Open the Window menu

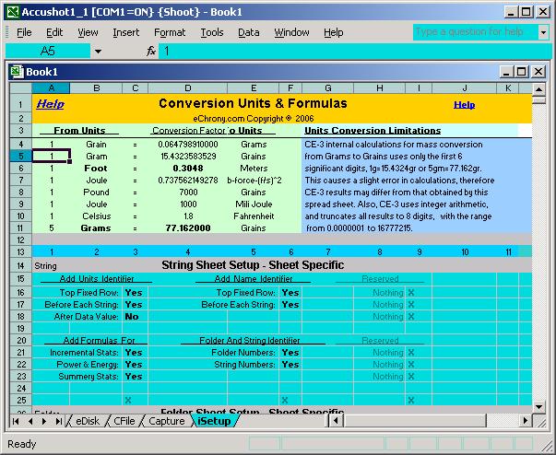pyautogui.click(x=291, y=32)
